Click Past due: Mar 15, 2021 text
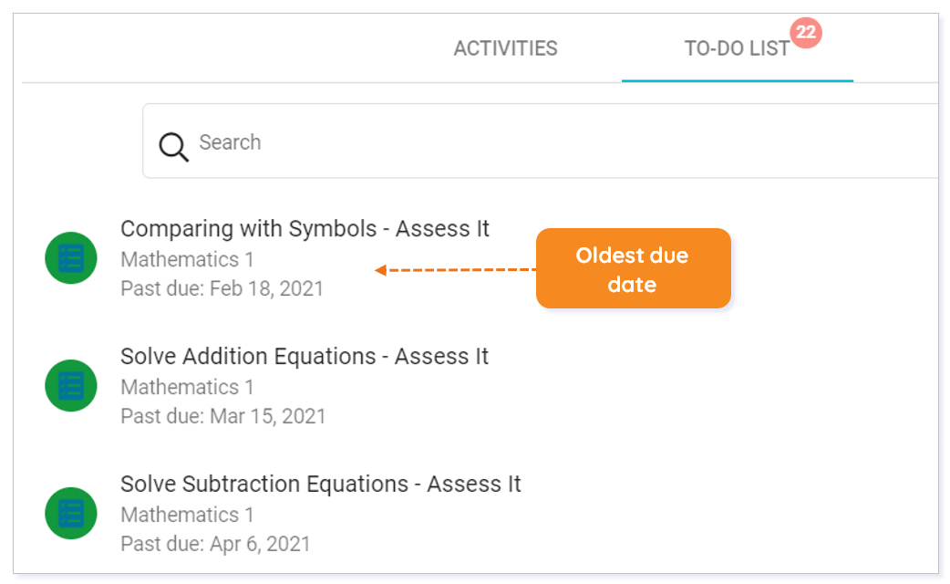The height and width of the screenshot is (584, 950). 223,416
